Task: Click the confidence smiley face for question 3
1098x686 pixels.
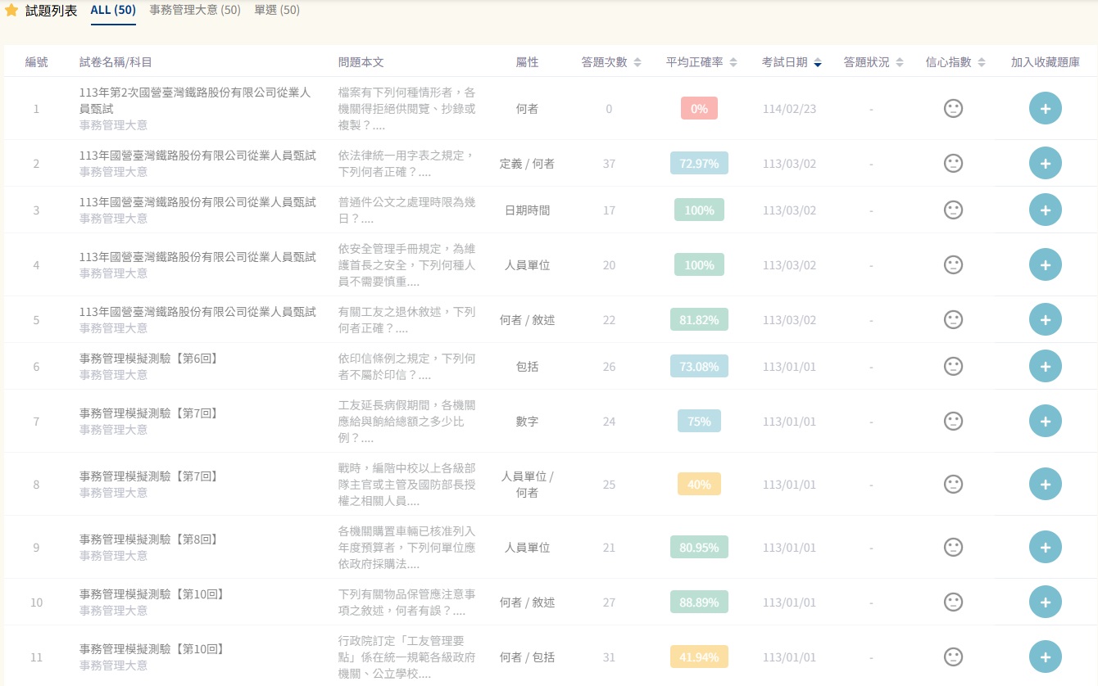Action: [x=953, y=210]
